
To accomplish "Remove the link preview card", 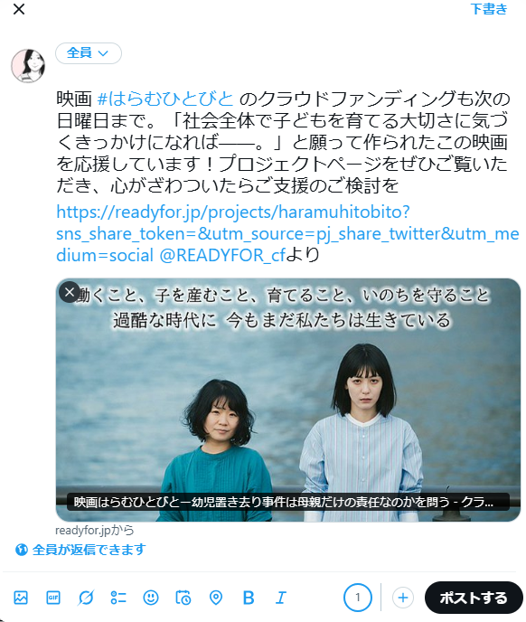I will [x=70, y=292].
